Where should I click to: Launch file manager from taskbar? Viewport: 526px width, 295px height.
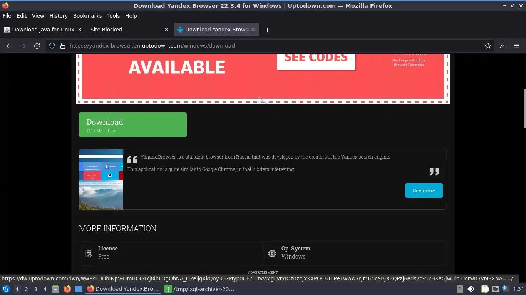55,289
